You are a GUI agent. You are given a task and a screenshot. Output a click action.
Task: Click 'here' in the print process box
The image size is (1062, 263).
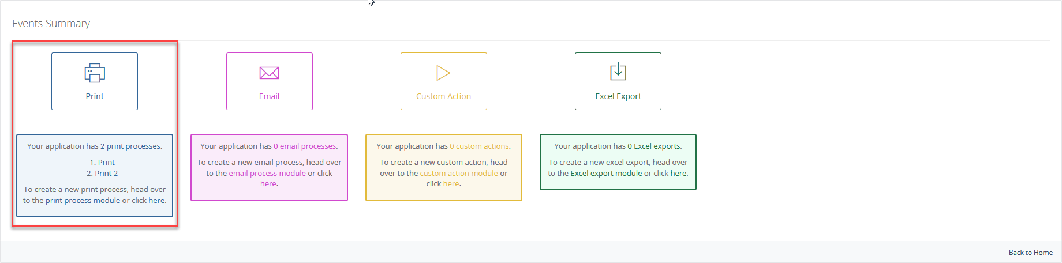156,201
